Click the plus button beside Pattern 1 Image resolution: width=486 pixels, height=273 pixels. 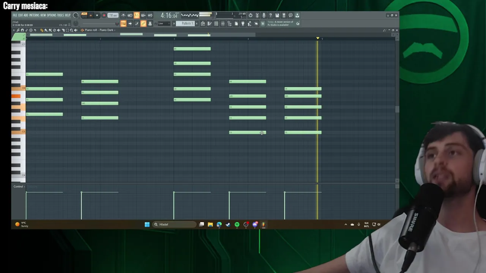[x=197, y=24]
